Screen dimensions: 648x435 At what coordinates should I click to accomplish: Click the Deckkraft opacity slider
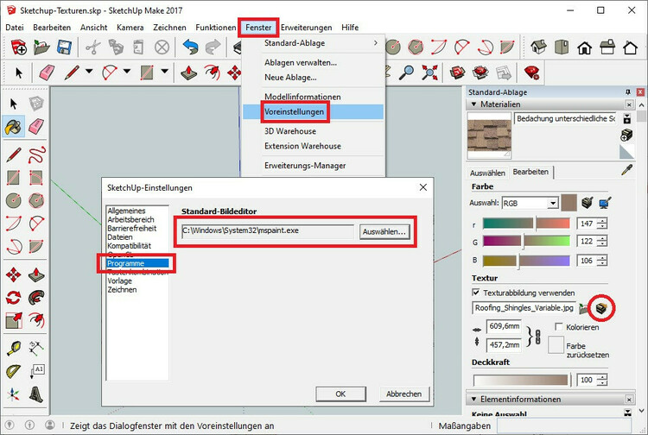[x=521, y=380]
